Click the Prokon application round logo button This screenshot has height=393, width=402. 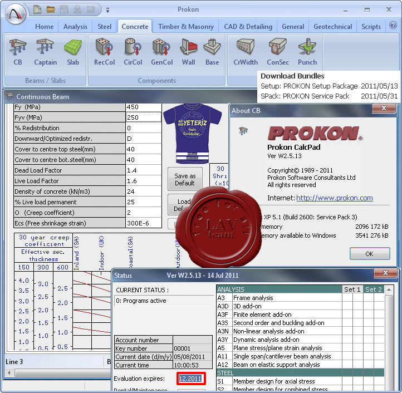point(16,13)
